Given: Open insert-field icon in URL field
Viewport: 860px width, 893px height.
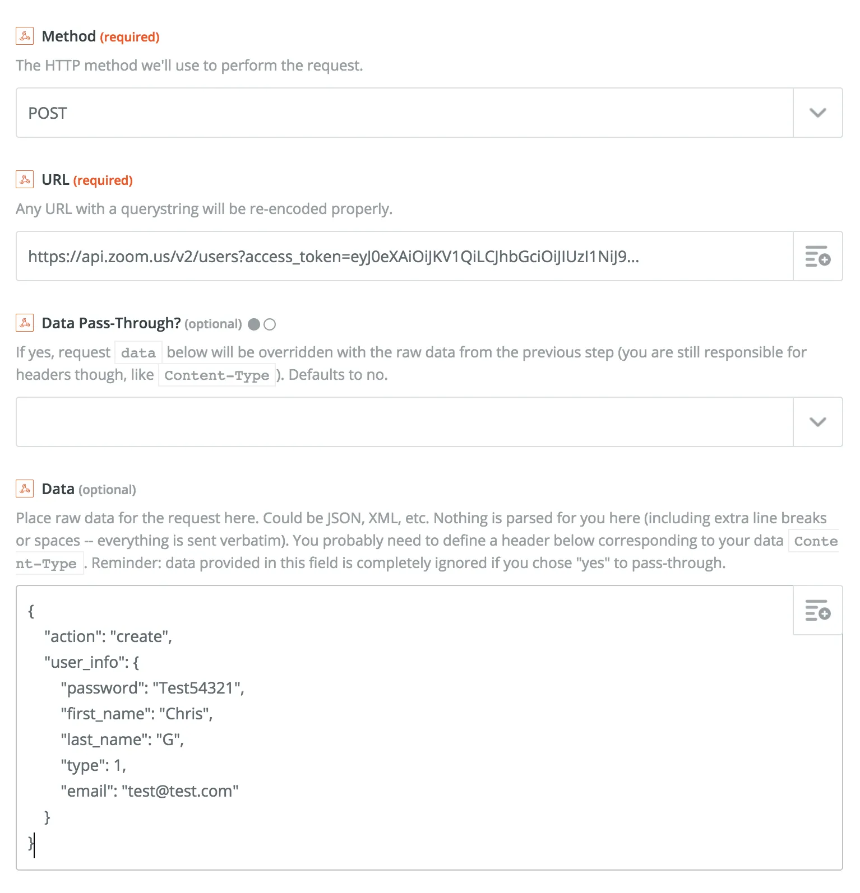Looking at the screenshot, I should [x=817, y=257].
